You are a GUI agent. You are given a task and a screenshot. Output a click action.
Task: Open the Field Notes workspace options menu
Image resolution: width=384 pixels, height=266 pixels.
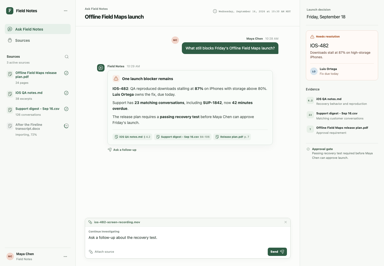click(66, 11)
